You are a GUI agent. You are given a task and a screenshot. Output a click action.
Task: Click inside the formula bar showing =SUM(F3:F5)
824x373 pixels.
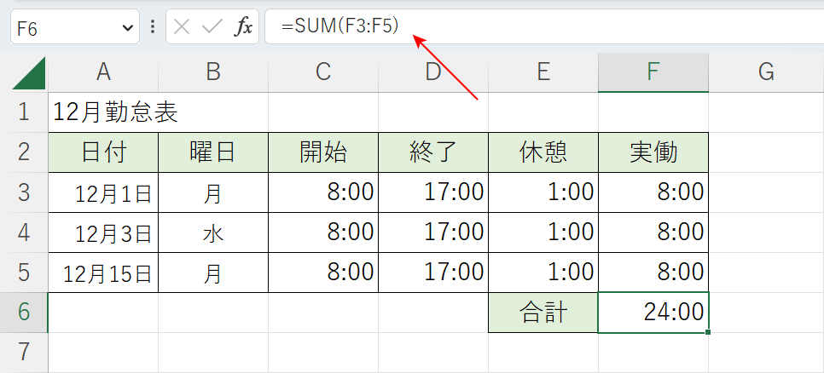546,26
